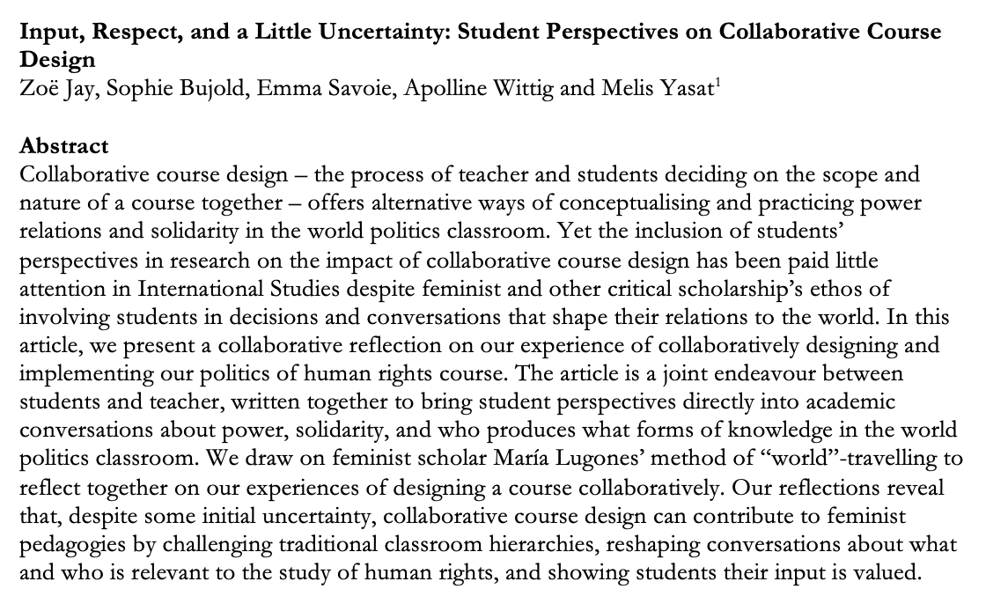This screenshot has width=986, height=611.
Task: Click the article title starting "Input, Respect"
Action: coord(479,33)
